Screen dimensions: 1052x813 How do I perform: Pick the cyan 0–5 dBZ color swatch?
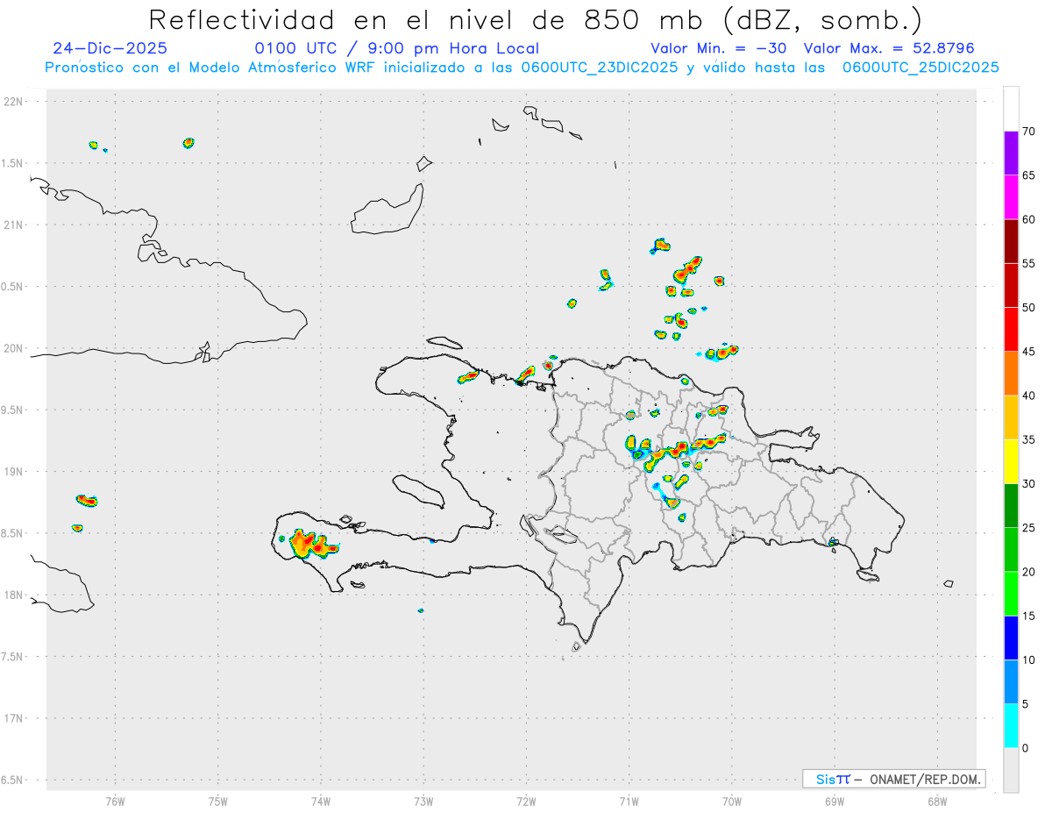click(1011, 726)
